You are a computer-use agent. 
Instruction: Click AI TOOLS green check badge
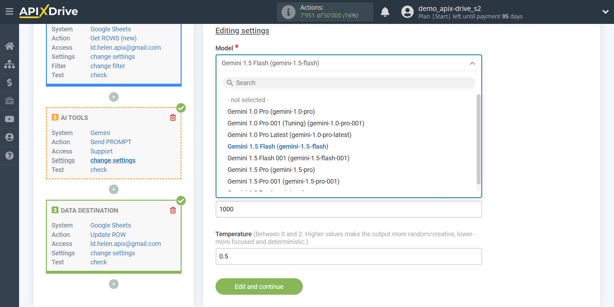(181, 108)
